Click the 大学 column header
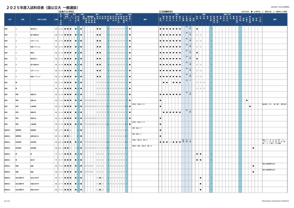Screen dimensions: 294x208 (9, 20)
